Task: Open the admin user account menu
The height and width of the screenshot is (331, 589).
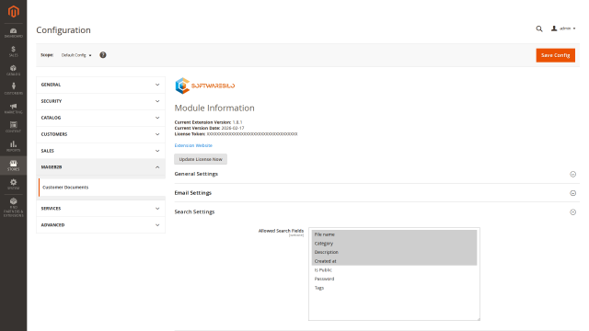Action: (563, 29)
